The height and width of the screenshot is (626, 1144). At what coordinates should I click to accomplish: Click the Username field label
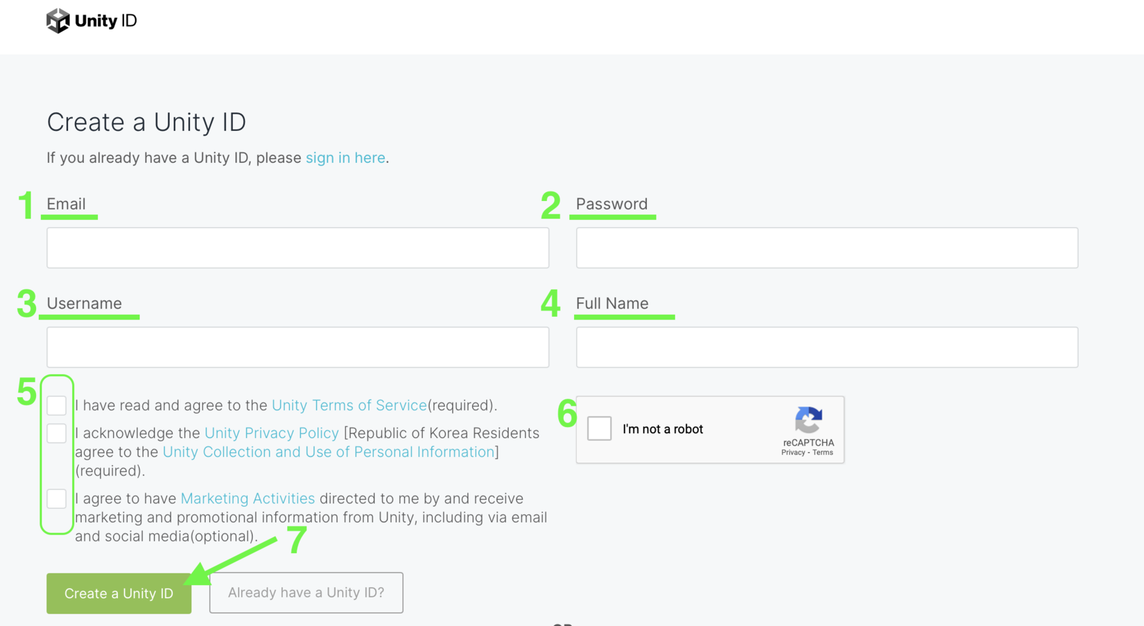[84, 304]
